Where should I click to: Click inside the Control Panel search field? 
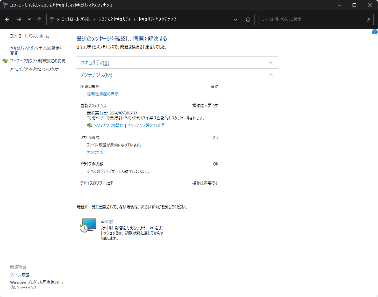[x=307, y=19]
